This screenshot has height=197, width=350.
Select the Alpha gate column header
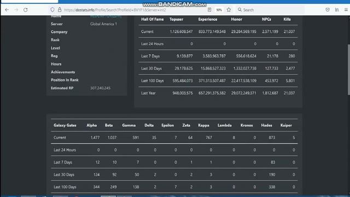tap(91, 125)
